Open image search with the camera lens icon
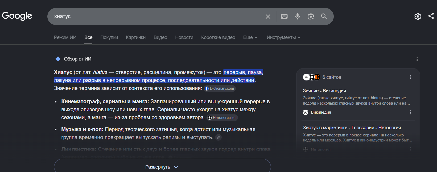 coord(311,16)
